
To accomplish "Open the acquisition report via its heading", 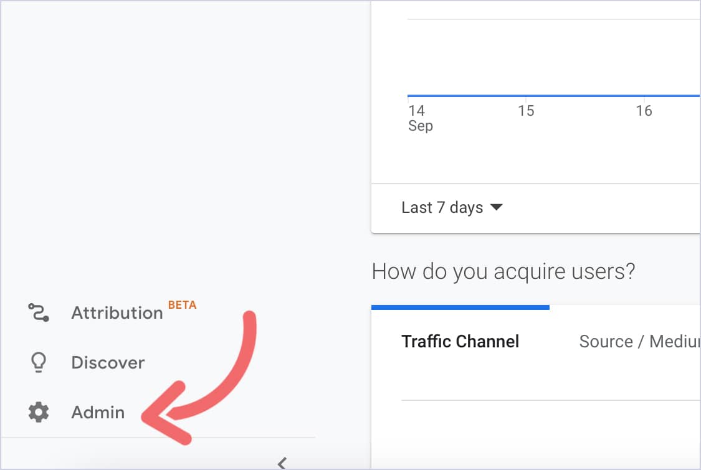I will click(x=503, y=271).
